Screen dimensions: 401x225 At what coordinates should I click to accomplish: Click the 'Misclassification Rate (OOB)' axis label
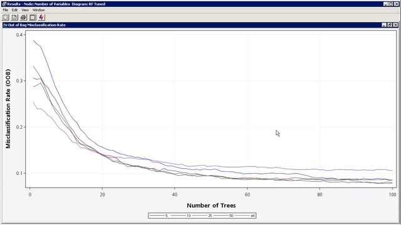click(8, 109)
